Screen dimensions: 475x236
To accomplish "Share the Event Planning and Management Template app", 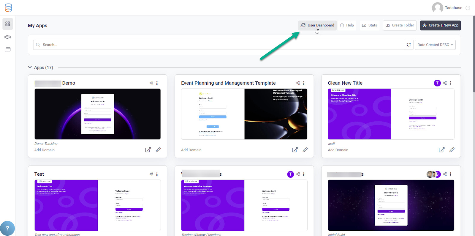I will [298, 83].
